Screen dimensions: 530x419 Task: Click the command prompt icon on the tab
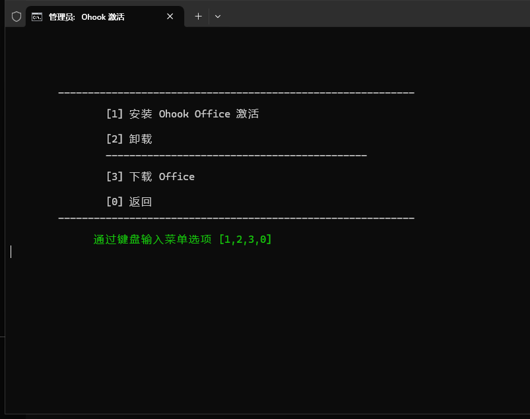point(37,17)
